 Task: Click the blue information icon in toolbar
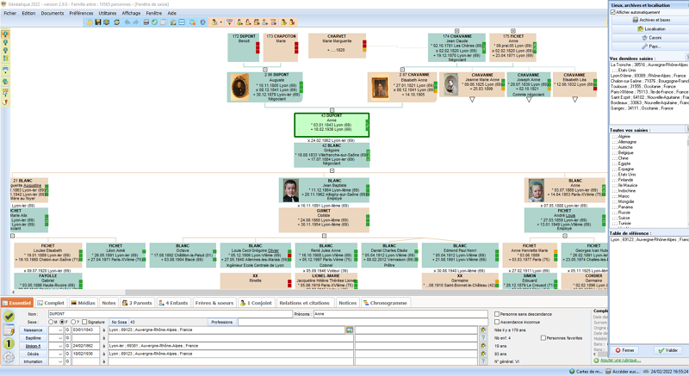(202, 22)
